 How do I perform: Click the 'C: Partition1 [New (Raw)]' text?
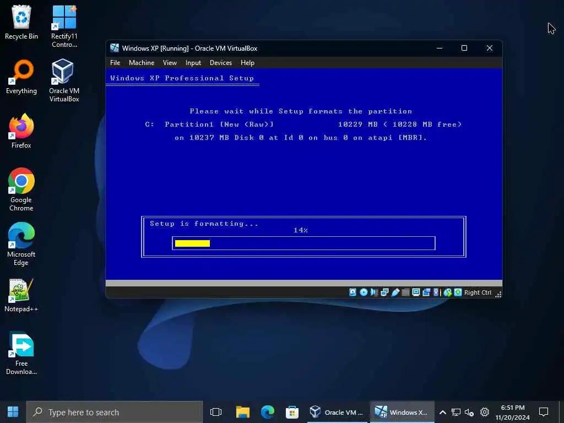click(x=209, y=124)
